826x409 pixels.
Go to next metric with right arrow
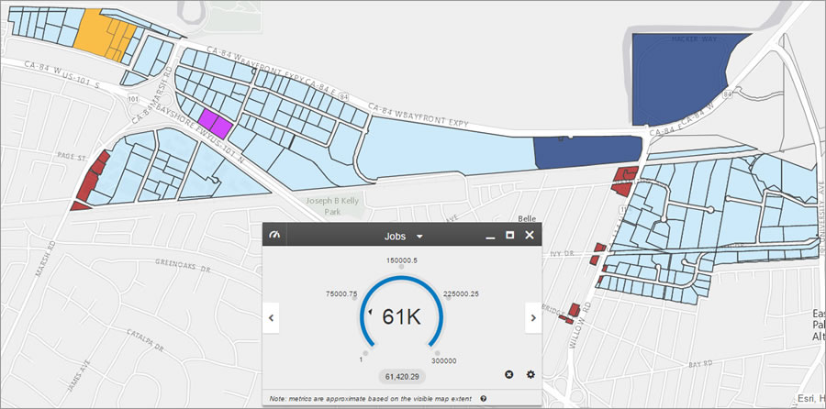pyautogui.click(x=533, y=317)
